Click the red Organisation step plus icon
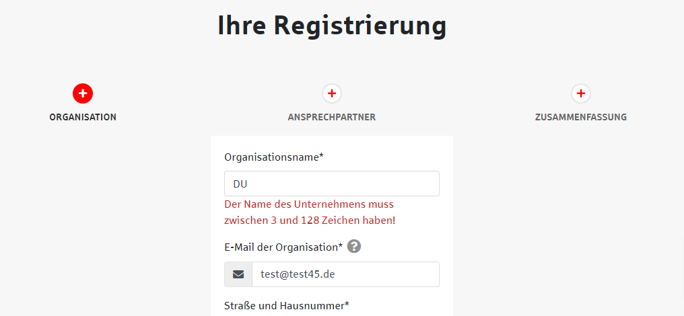 coord(83,93)
